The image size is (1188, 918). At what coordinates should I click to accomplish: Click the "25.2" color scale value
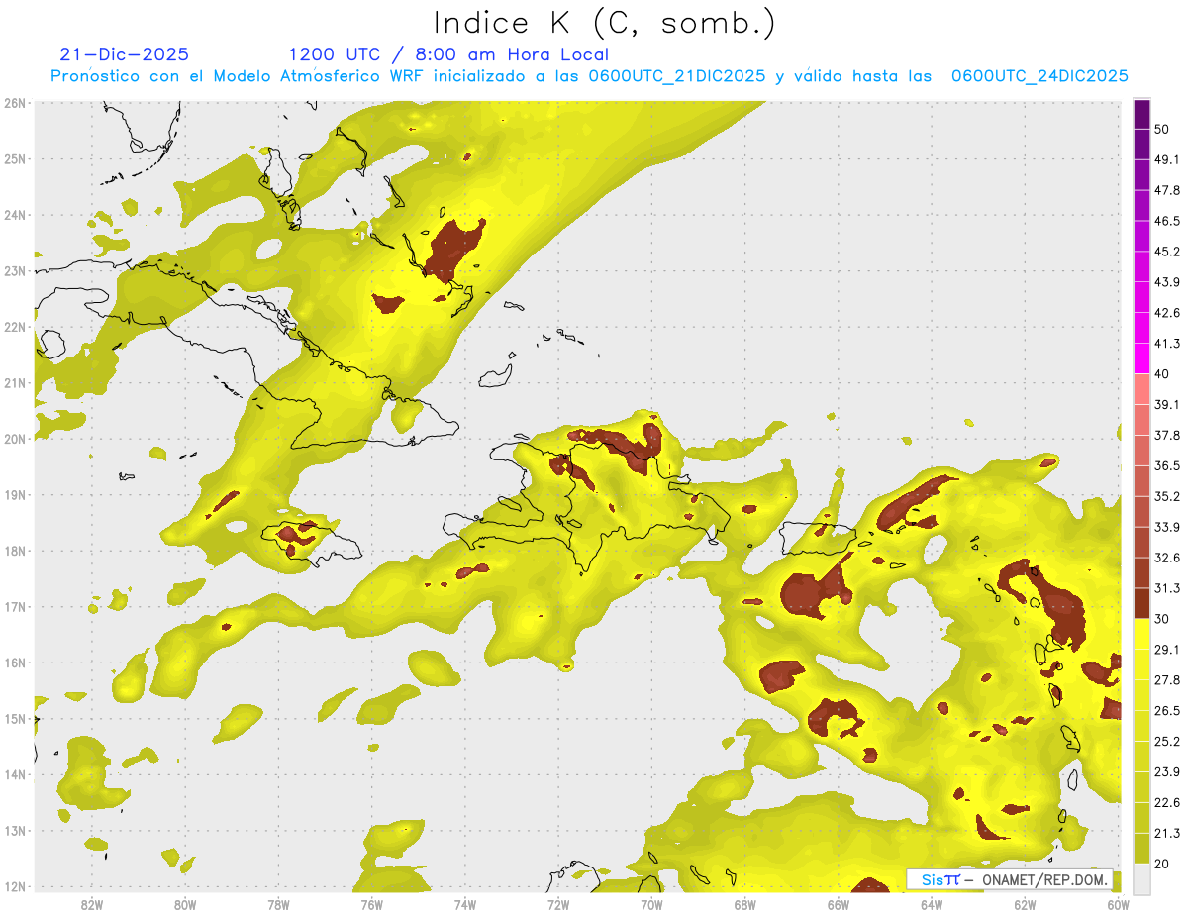pos(1167,741)
